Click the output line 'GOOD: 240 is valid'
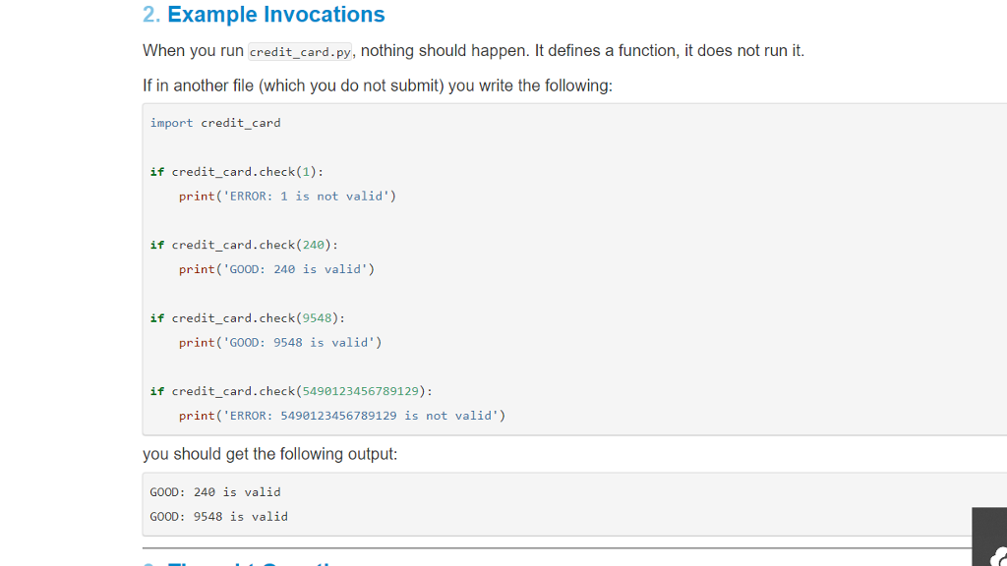Image resolution: width=1007 pixels, height=566 pixels. click(214, 491)
